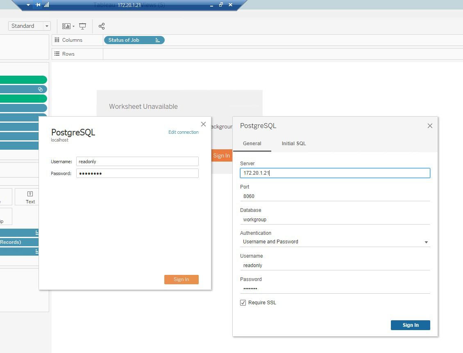463x353 pixels.
Task: Switch to the General tab
Action: (252, 144)
